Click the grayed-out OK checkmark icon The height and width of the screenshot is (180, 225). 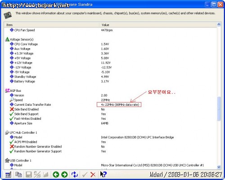85,175
